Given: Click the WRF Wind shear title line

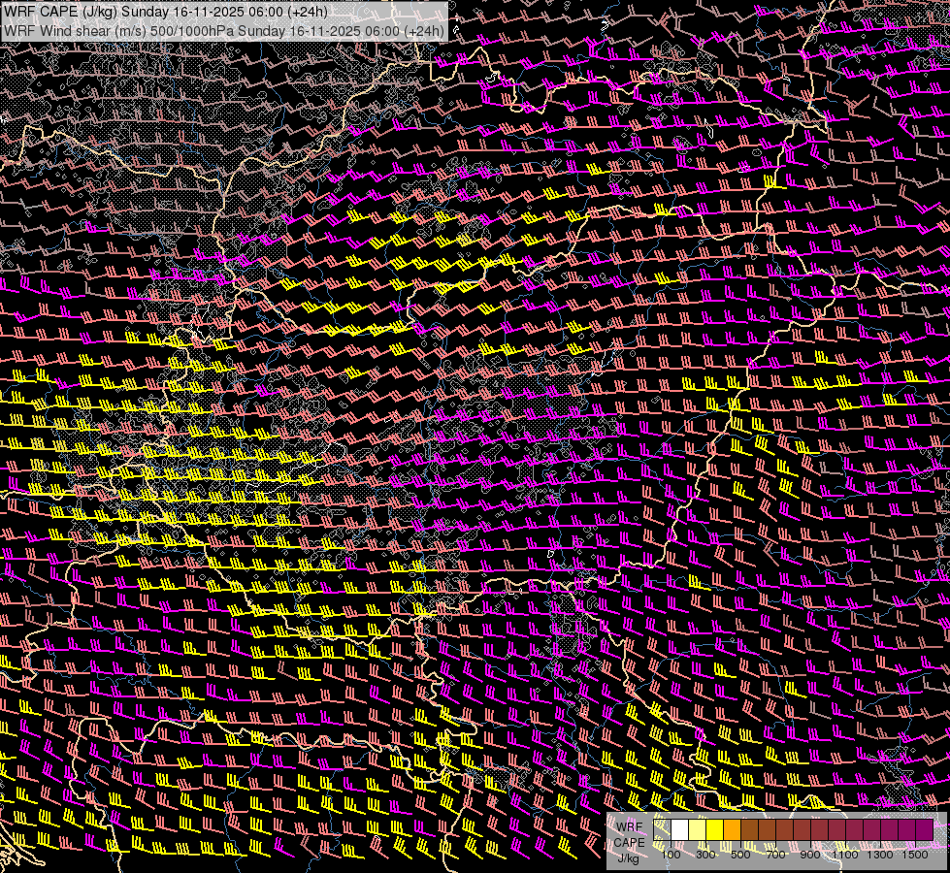Looking at the screenshot, I should coord(224,30).
